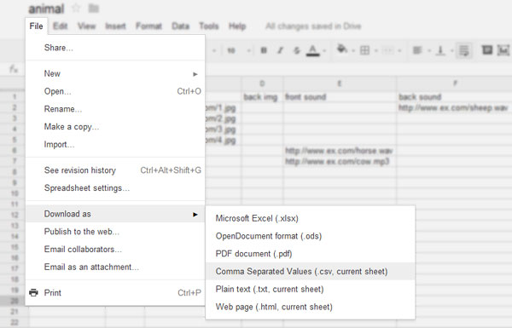Click the fx formula icon
Viewport: 512px width, 328px height.
point(14,69)
